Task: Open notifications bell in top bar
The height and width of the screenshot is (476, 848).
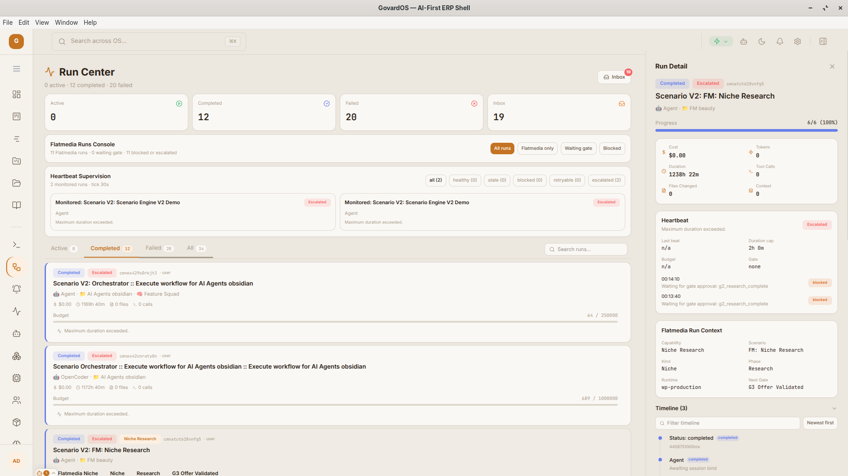Action: point(780,41)
